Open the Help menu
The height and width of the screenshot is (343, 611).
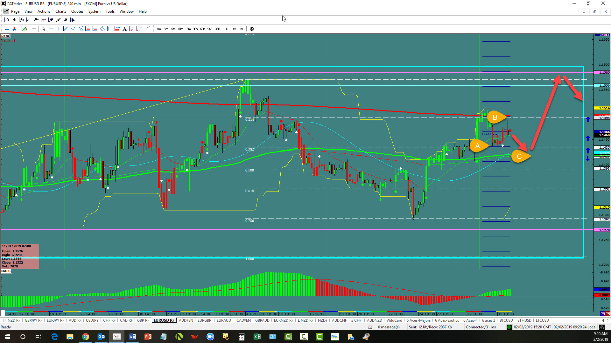click(x=143, y=11)
